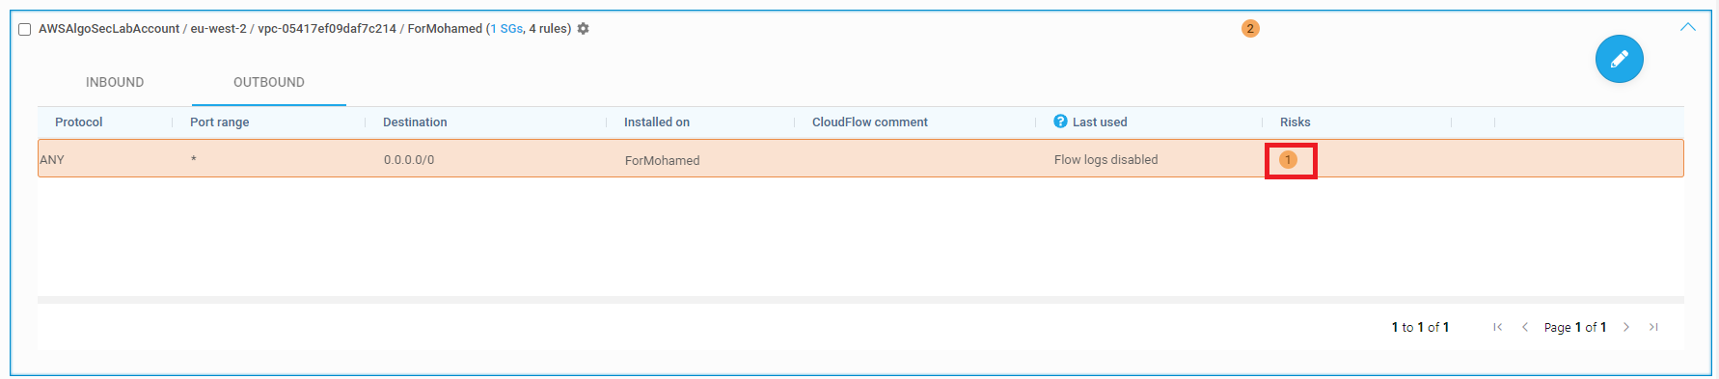This screenshot has height=379, width=1719.
Task: Go to the previous page arrow
Action: point(1525,327)
